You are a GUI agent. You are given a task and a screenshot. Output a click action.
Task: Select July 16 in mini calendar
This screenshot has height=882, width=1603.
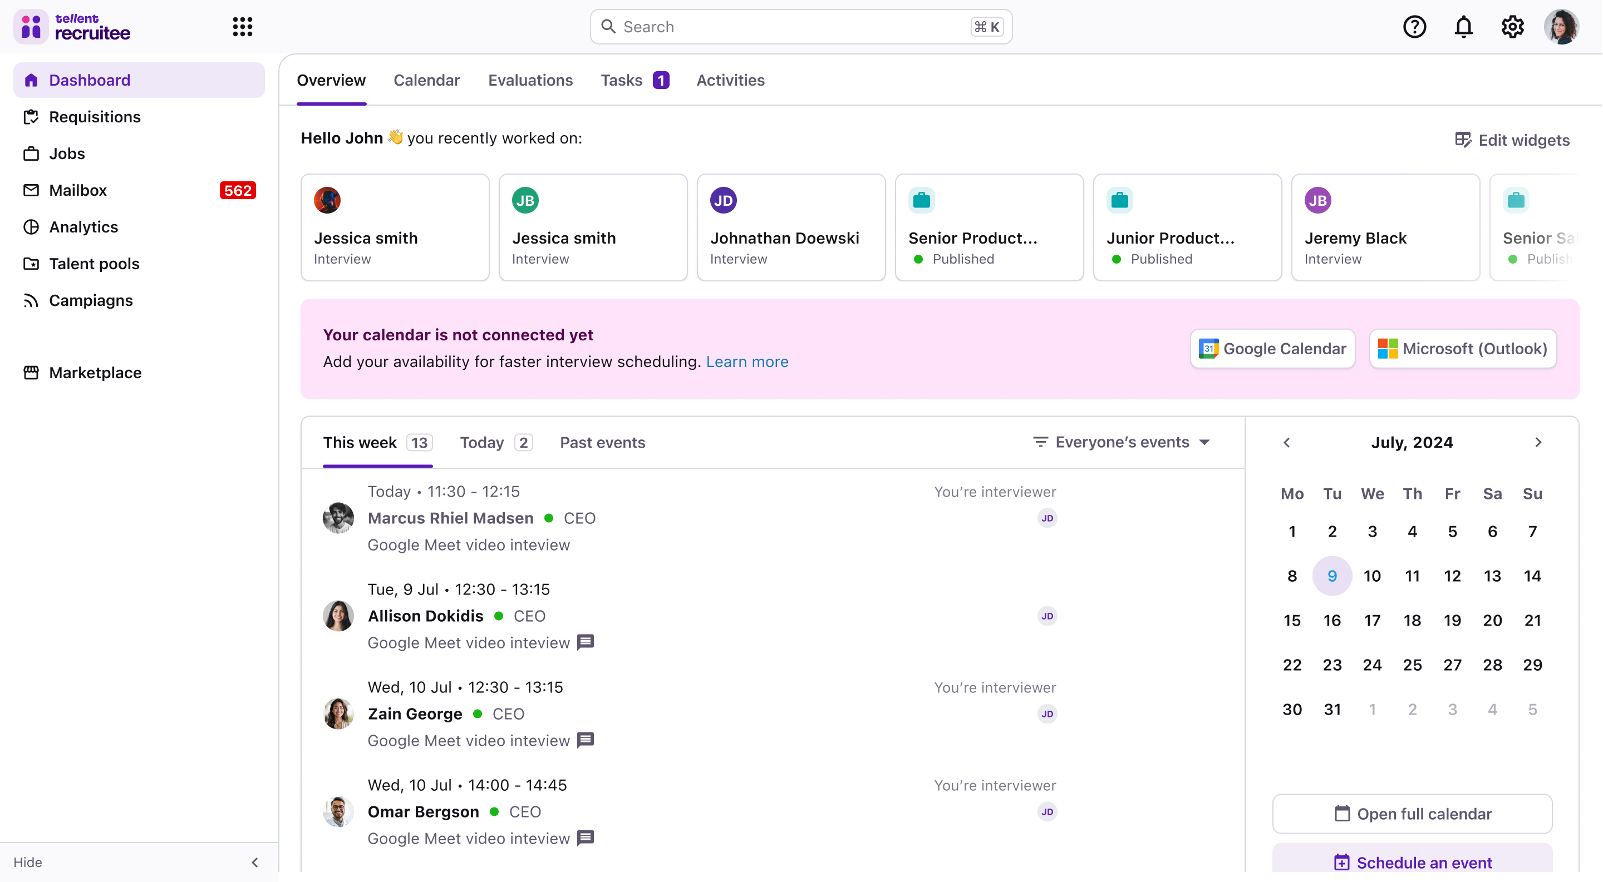pyautogui.click(x=1332, y=620)
